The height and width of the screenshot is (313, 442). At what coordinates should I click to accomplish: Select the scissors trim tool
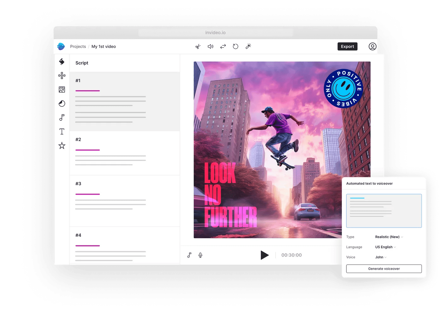[198, 47]
